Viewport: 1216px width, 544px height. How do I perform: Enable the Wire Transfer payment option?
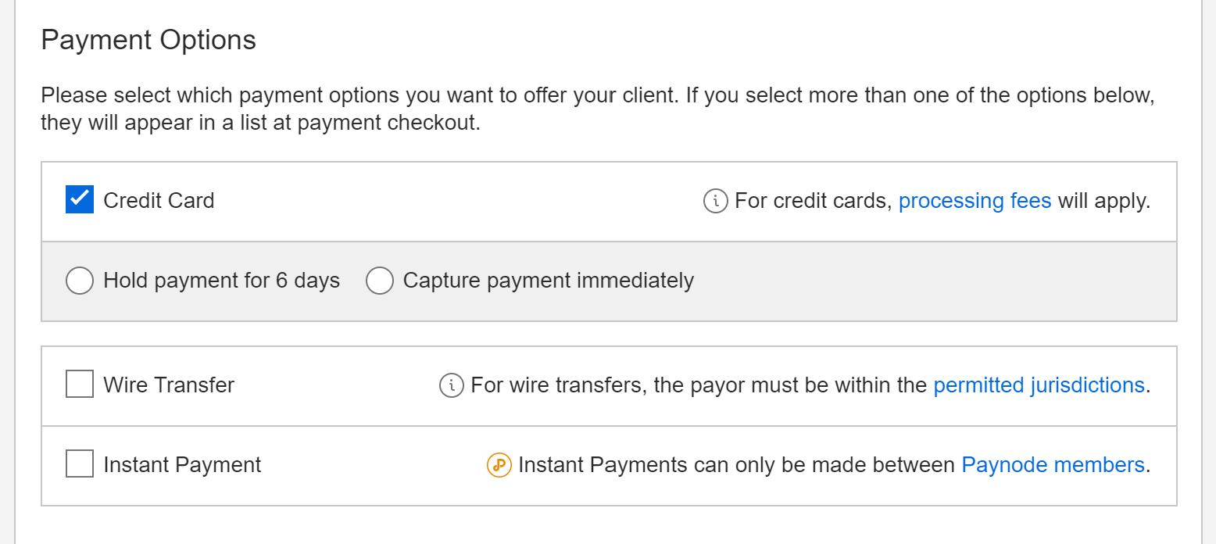coord(79,384)
